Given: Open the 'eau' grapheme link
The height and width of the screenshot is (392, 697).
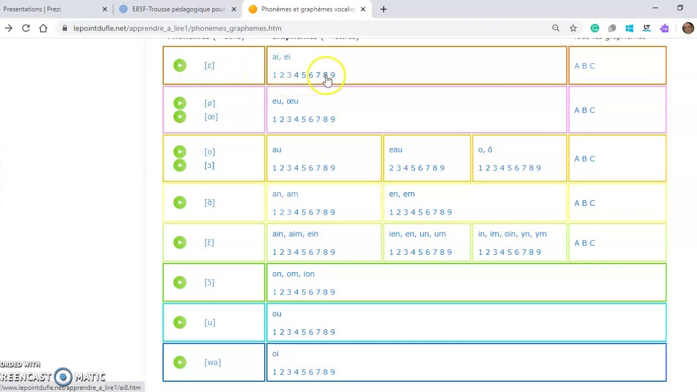Looking at the screenshot, I should pyautogui.click(x=396, y=149).
